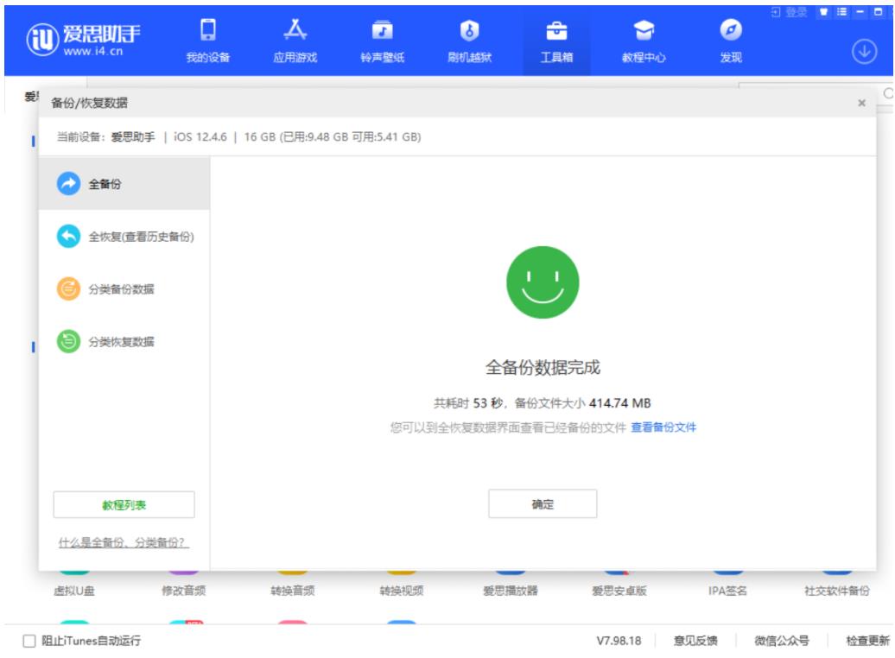895x658 pixels.
Task: Open the 教程列表 button
Action: (x=124, y=505)
